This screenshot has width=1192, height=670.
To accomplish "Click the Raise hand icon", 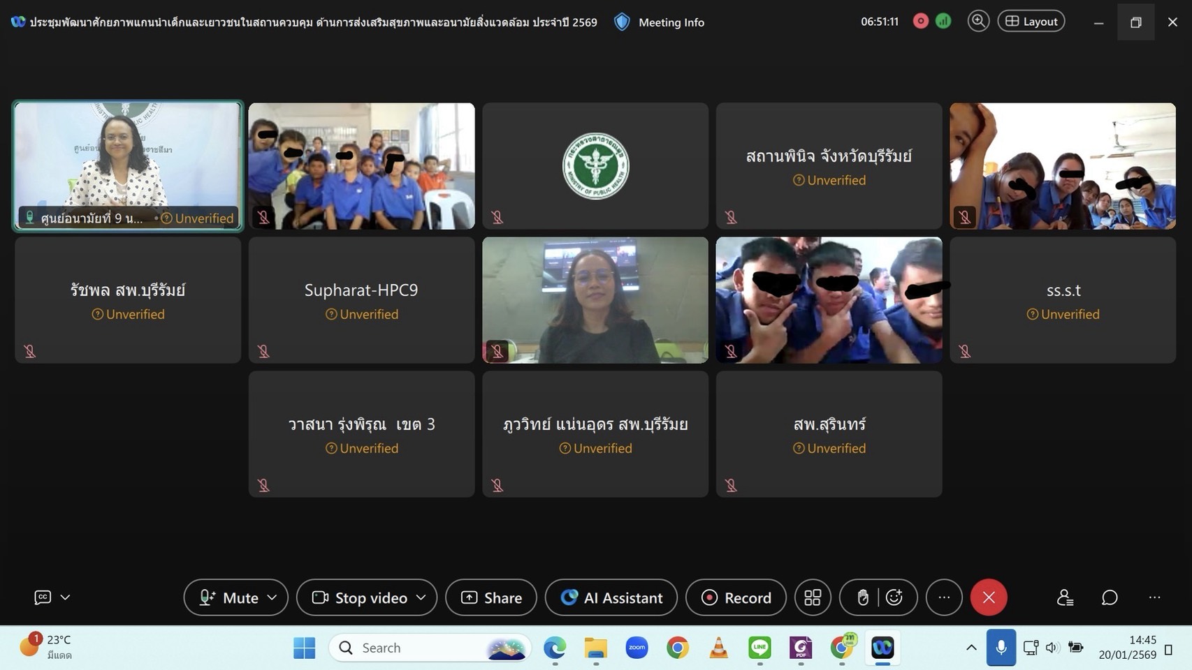I will (x=863, y=597).
